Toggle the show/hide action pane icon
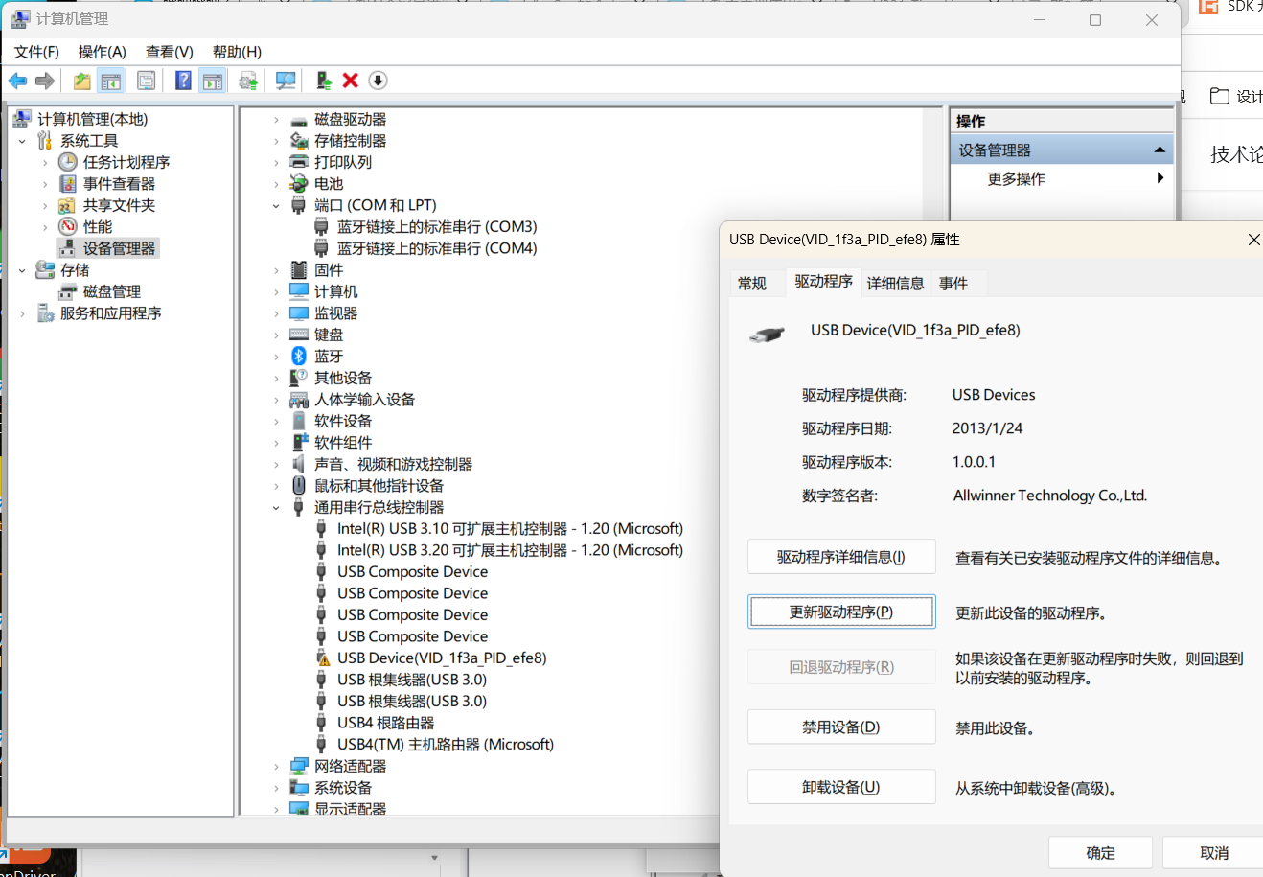This screenshot has width=1263, height=877. [x=213, y=81]
